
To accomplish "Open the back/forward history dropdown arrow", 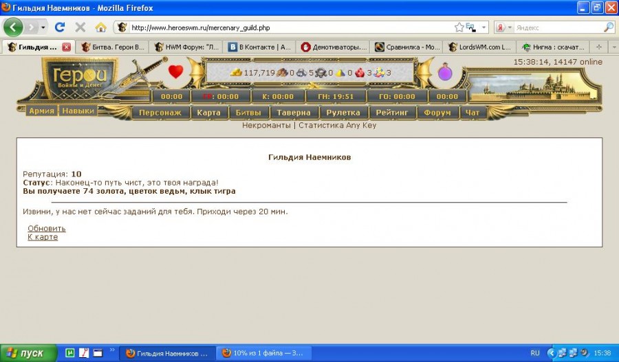I will point(43,27).
